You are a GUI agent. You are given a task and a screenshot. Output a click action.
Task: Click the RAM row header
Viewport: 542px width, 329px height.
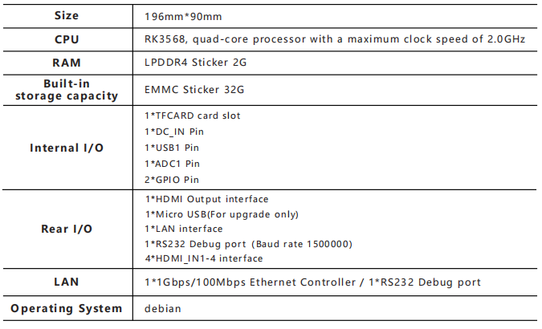click(67, 63)
